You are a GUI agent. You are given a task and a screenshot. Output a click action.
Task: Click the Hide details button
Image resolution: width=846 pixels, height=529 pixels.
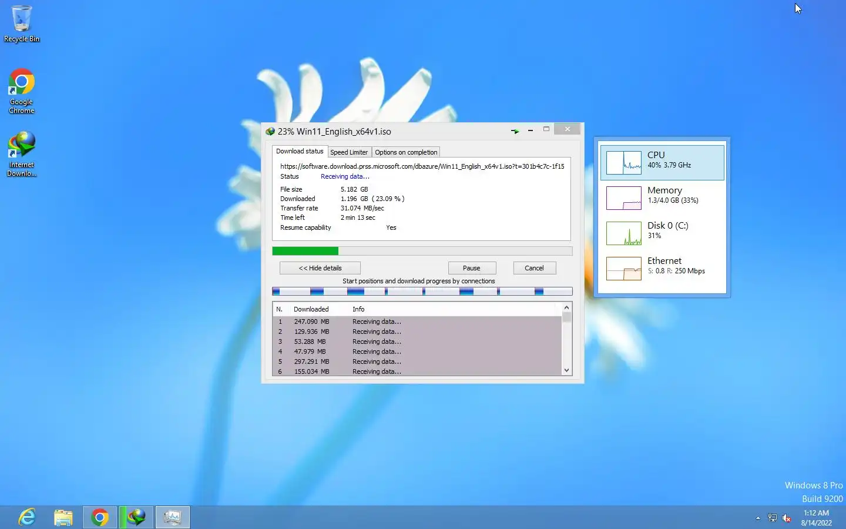click(320, 268)
